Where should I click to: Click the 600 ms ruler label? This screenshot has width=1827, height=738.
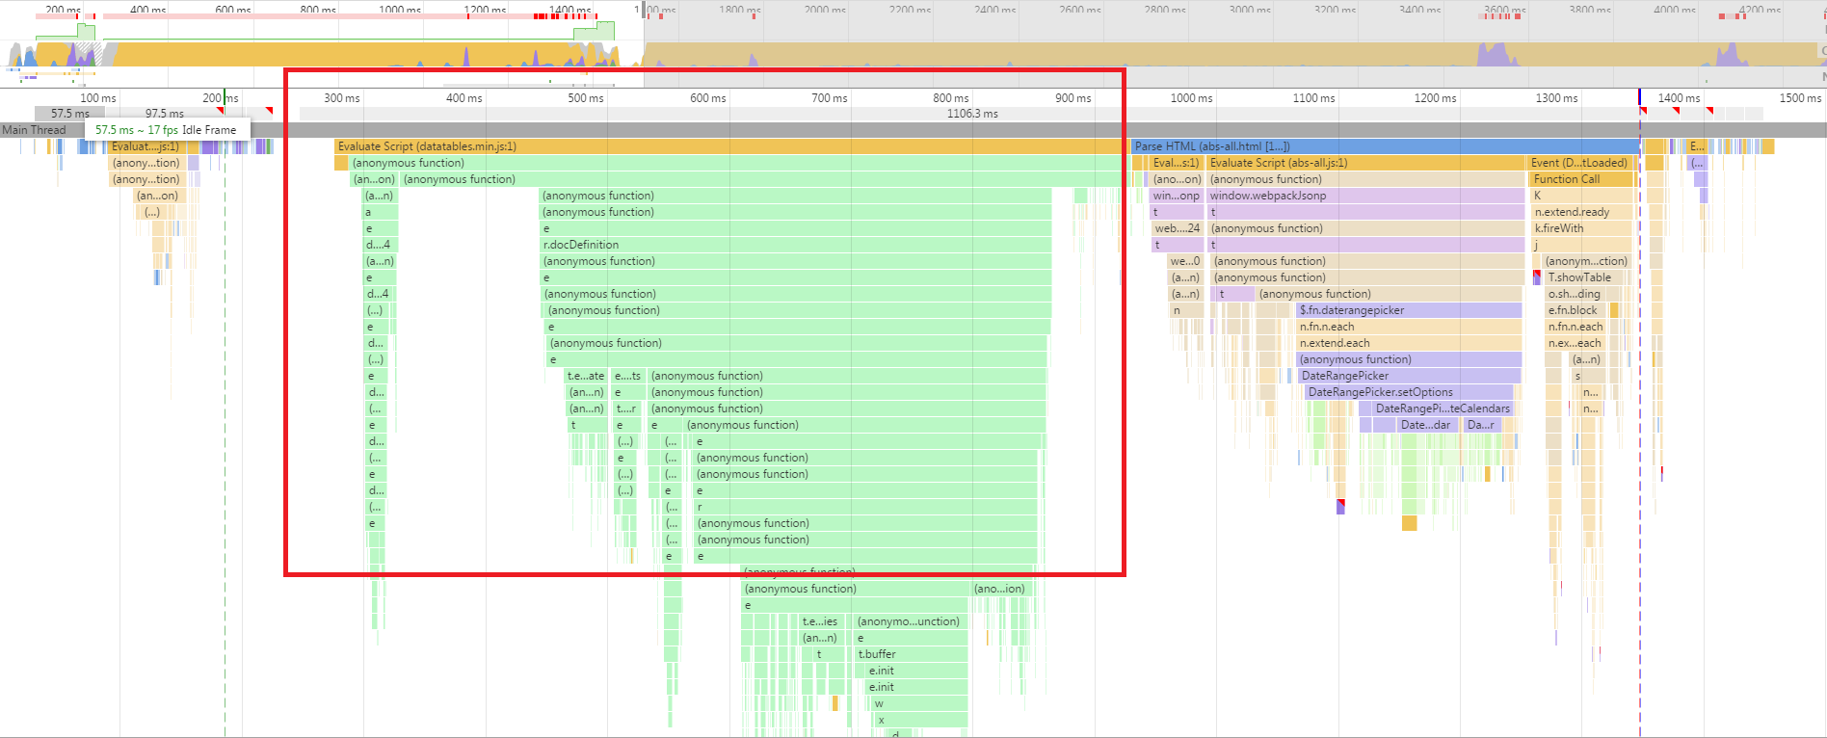(x=708, y=98)
